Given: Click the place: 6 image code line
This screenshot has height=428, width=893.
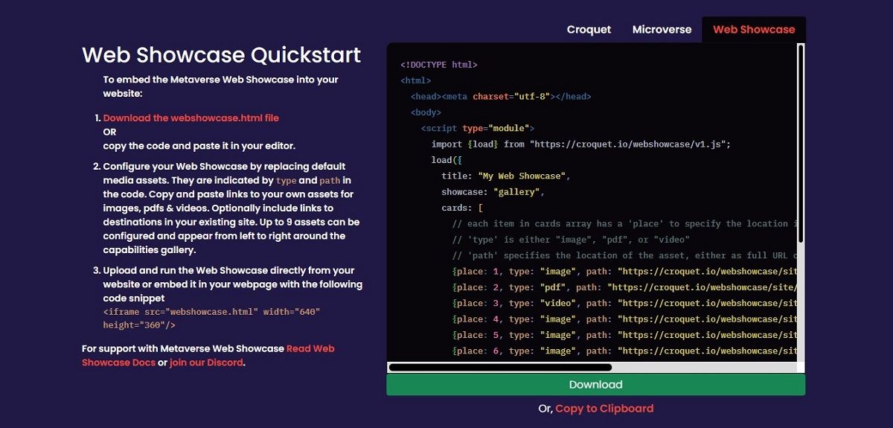Looking at the screenshot, I should point(624,351).
